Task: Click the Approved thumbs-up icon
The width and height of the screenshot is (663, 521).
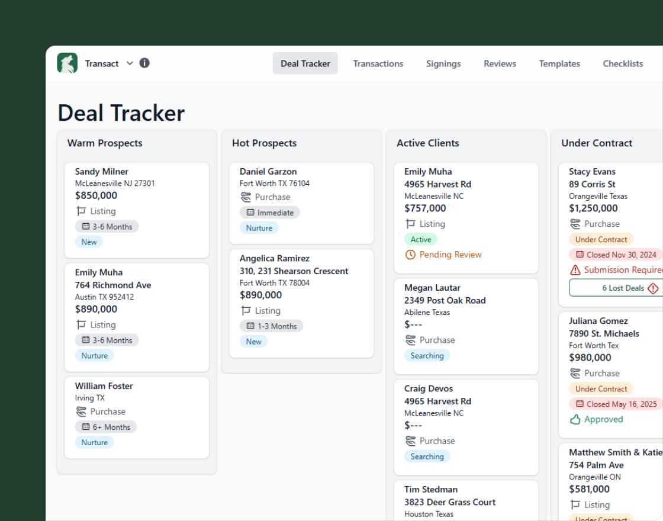Action: tap(575, 419)
